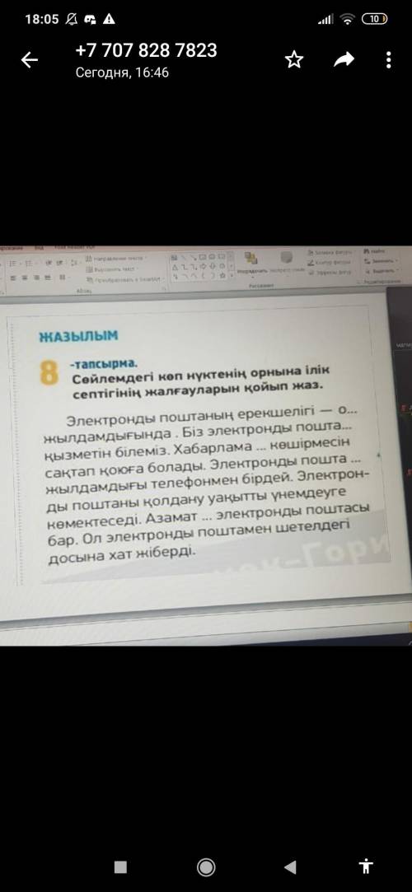Tap the timestamp 'Сегодня, 16:46'
Viewport: 412px width, 892px height.
[x=122, y=72]
